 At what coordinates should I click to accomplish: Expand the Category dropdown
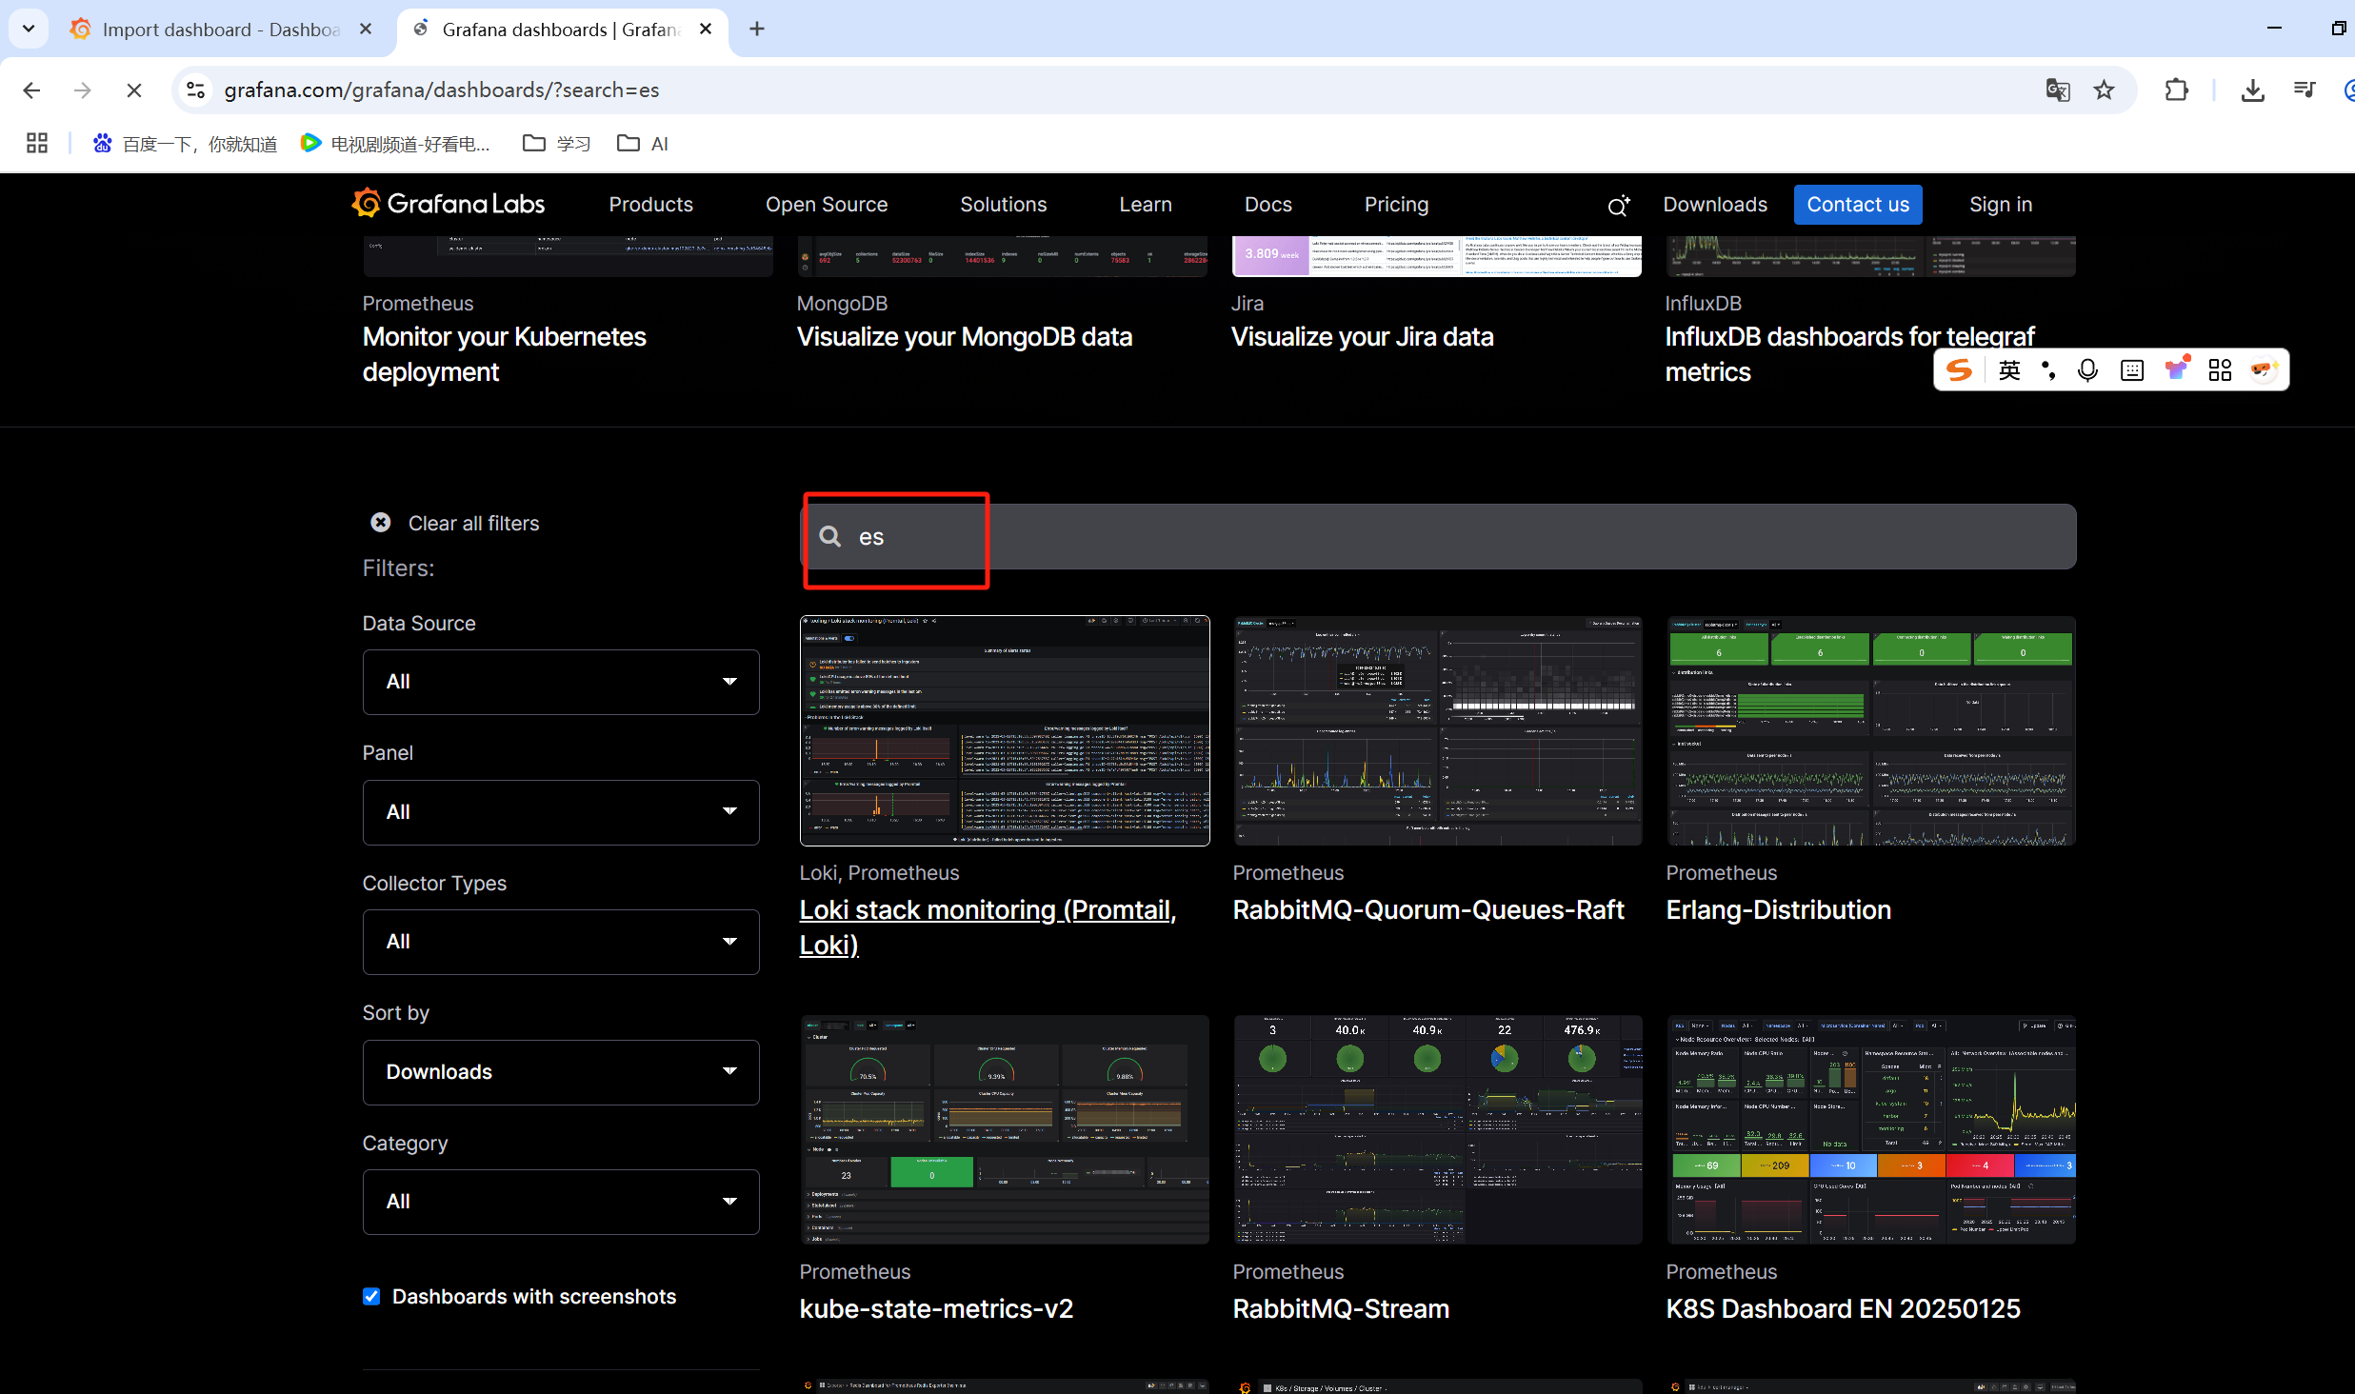pos(561,1202)
